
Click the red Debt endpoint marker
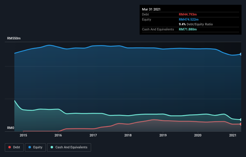tap(241, 124)
